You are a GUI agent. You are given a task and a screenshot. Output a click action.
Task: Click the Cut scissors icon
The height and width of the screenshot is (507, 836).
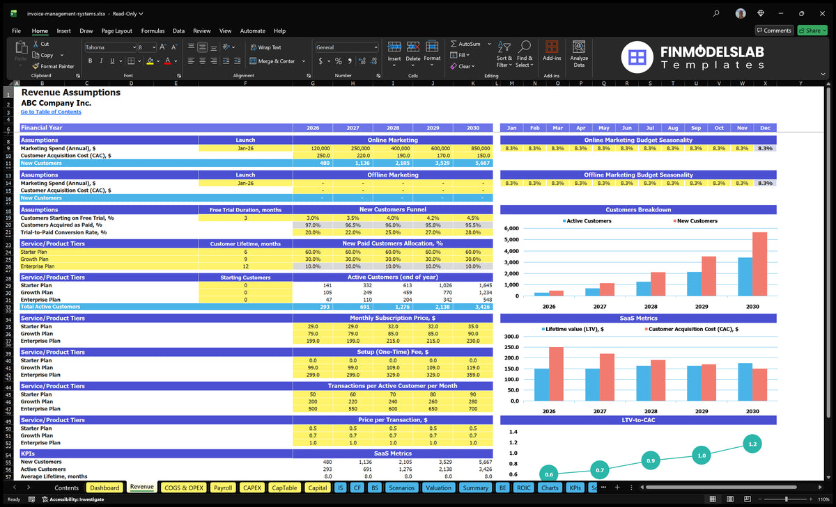click(x=36, y=44)
